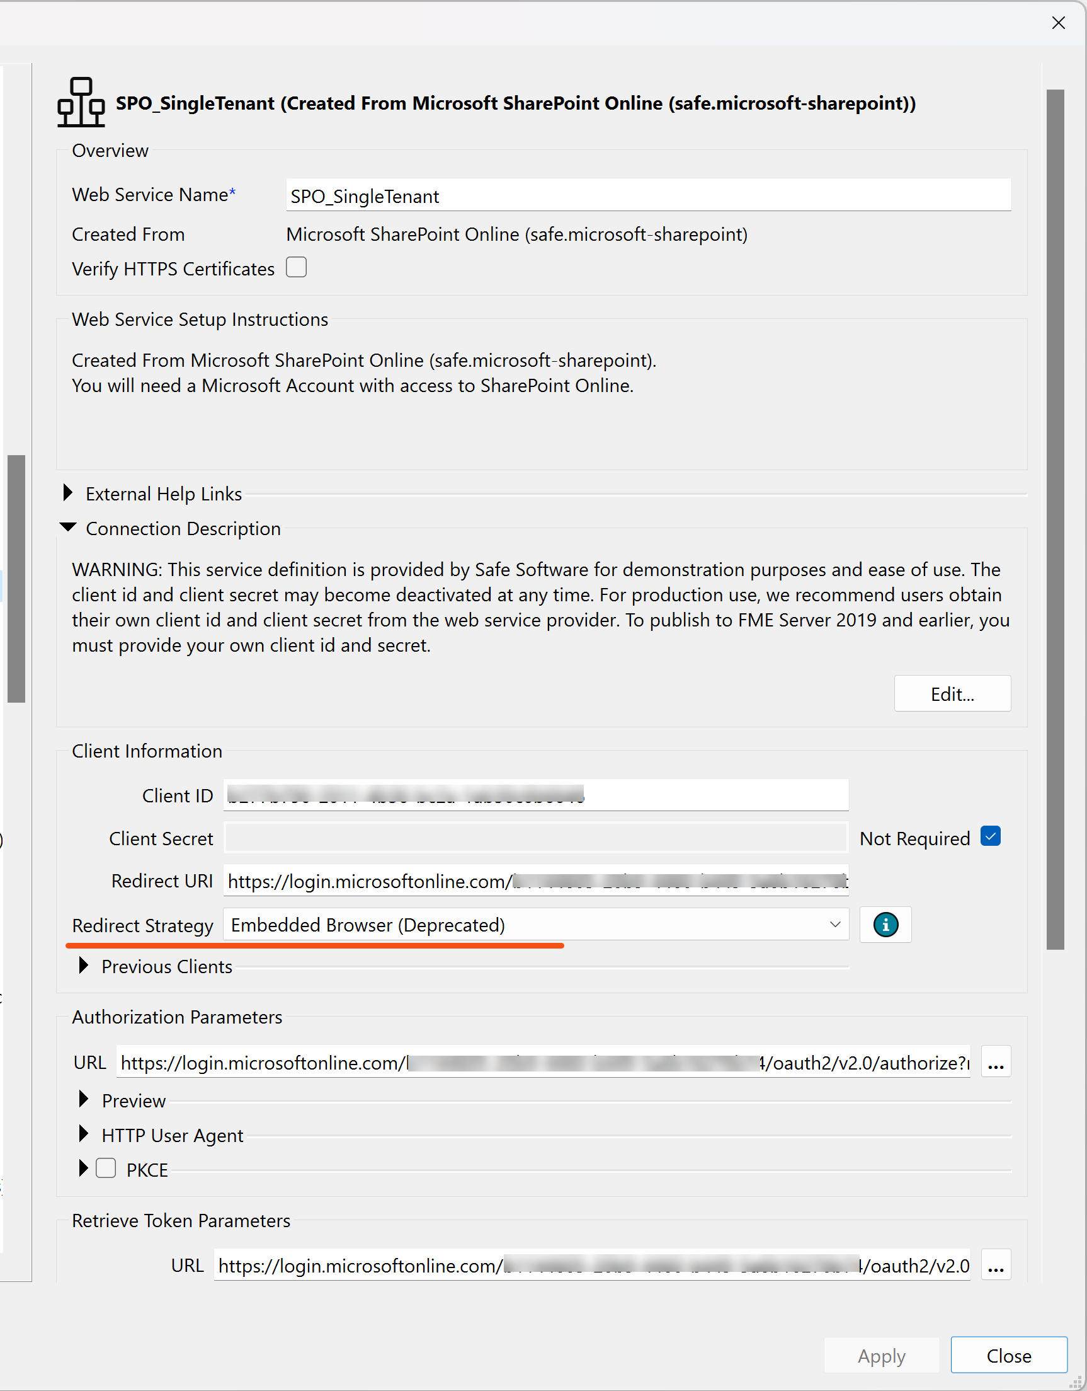Toggle the Verify HTTPS Certificates checkbox

(x=296, y=267)
